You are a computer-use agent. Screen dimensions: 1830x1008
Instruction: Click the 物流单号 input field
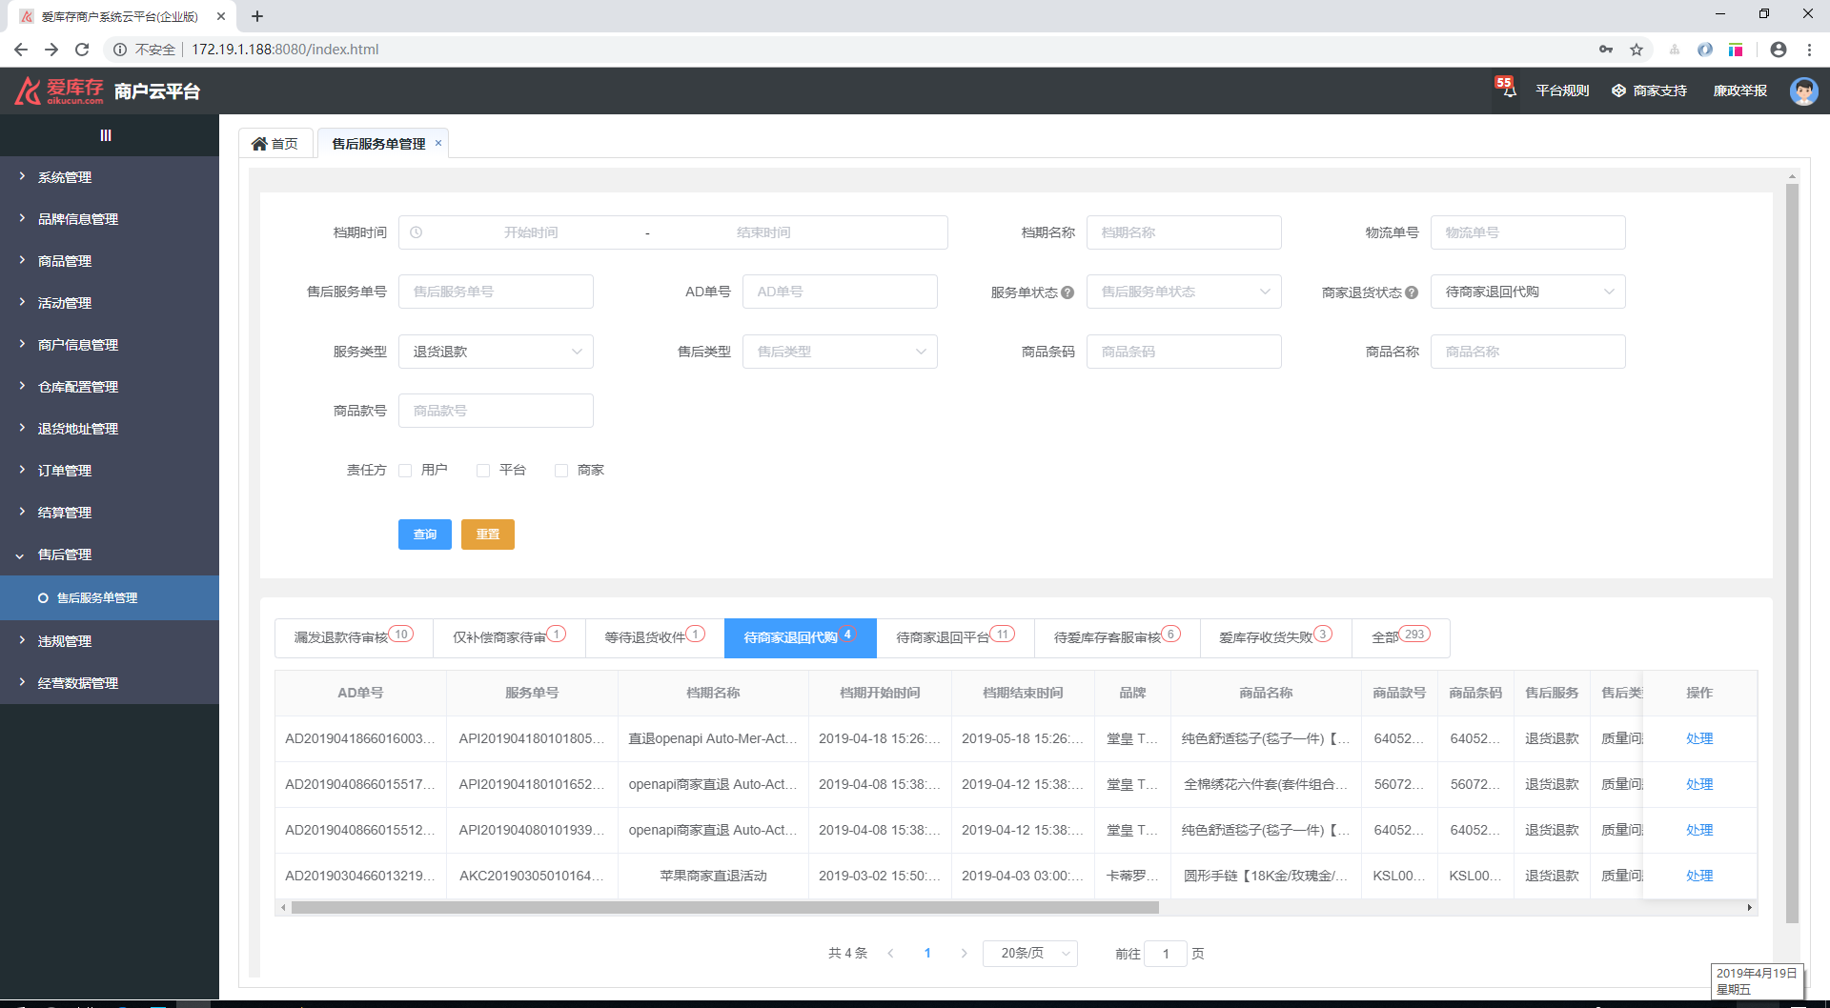point(1528,232)
